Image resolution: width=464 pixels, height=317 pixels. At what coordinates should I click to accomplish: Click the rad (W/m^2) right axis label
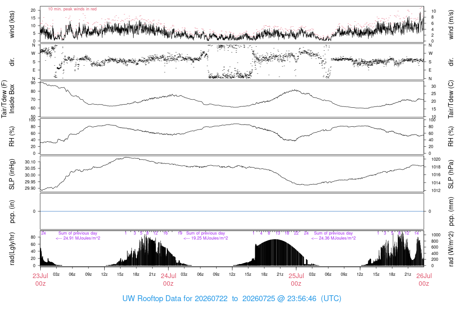[451, 249]
